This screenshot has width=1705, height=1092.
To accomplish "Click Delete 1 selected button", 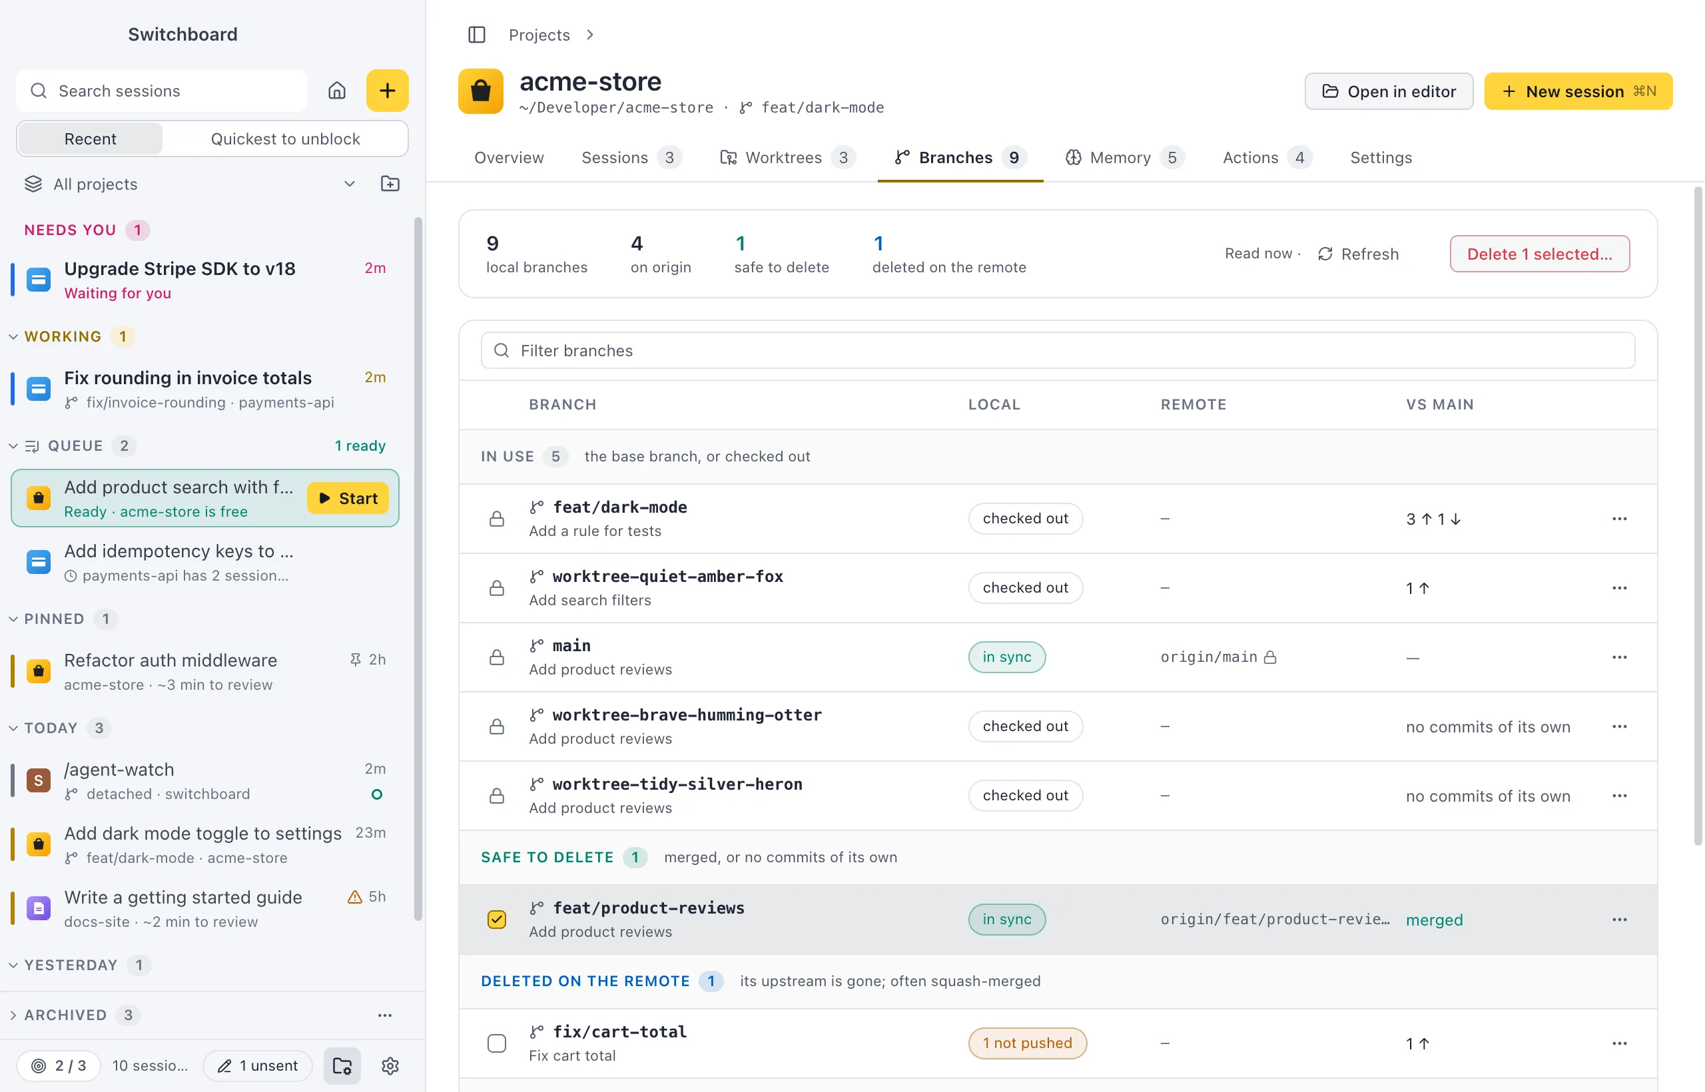I will (x=1539, y=254).
